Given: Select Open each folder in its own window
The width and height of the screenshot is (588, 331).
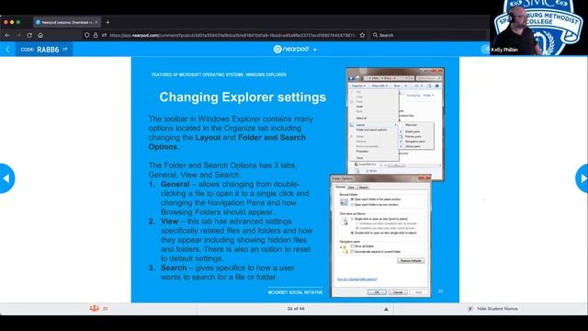Looking at the screenshot, I should (x=374, y=205).
